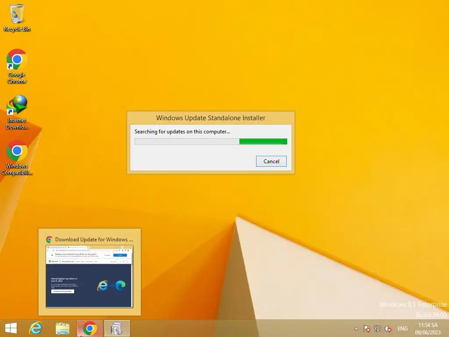Screen dimensions: 449x337
Task: Activate the Standalone Installer taskbar icon
Action: pyautogui.click(x=117, y=328)
